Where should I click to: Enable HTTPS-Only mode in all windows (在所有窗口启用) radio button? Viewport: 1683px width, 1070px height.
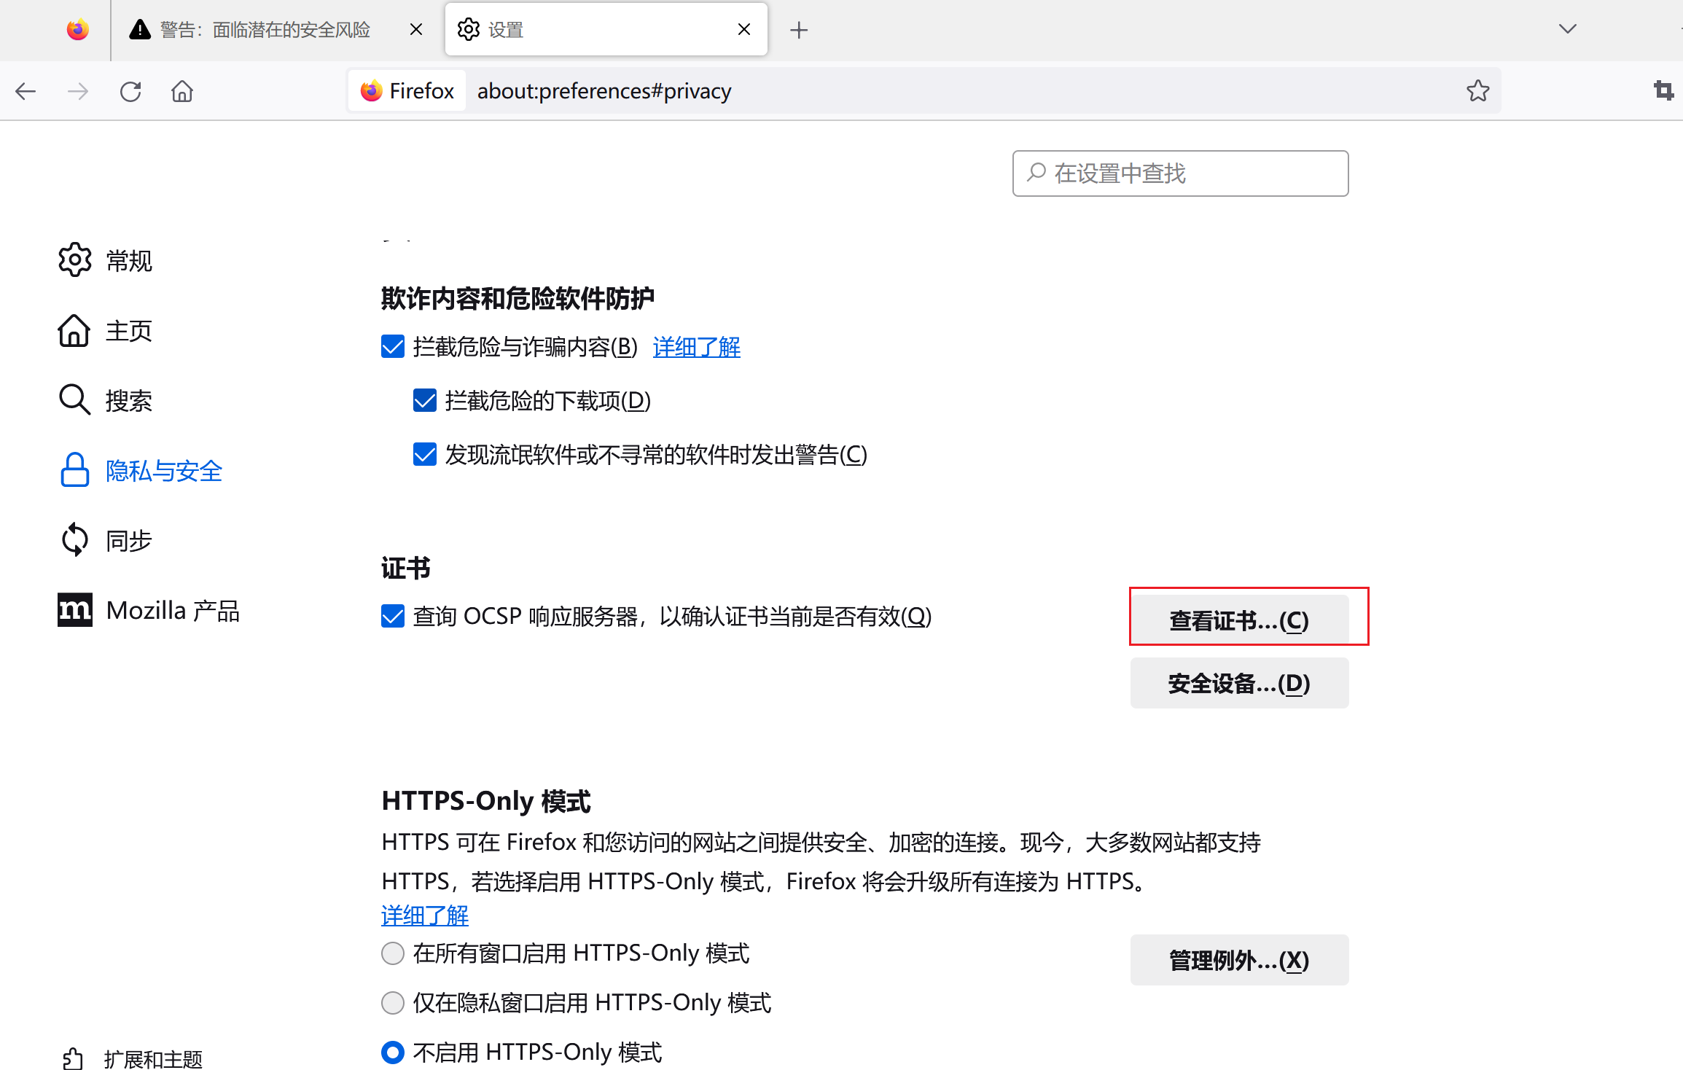click(393, 953)
